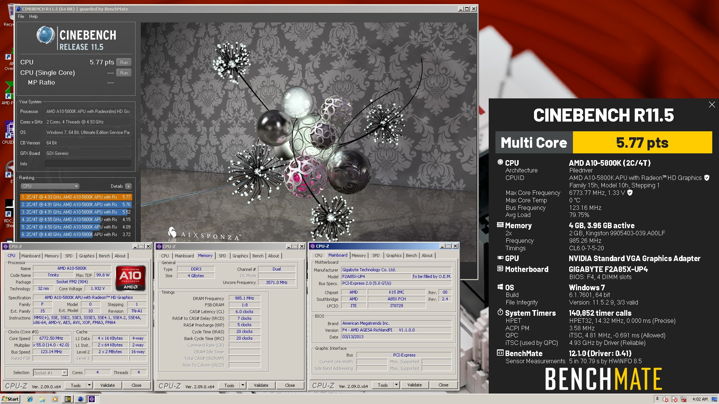
Task: Close the BenchMate result overlay with X
Action: point(712,105)
